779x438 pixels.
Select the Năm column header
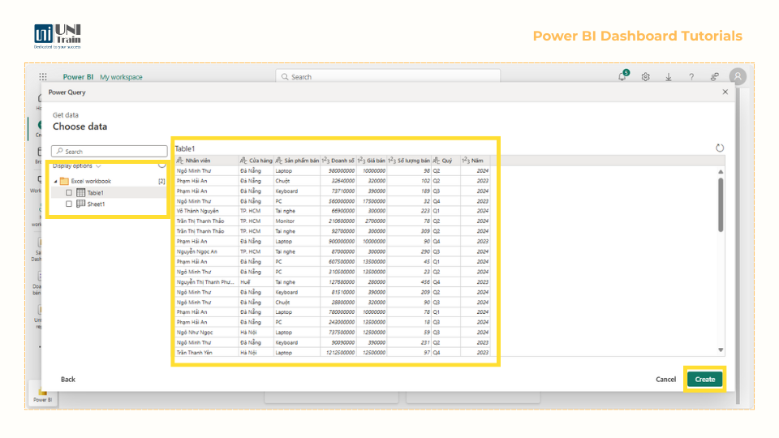(x=476, y=161)
